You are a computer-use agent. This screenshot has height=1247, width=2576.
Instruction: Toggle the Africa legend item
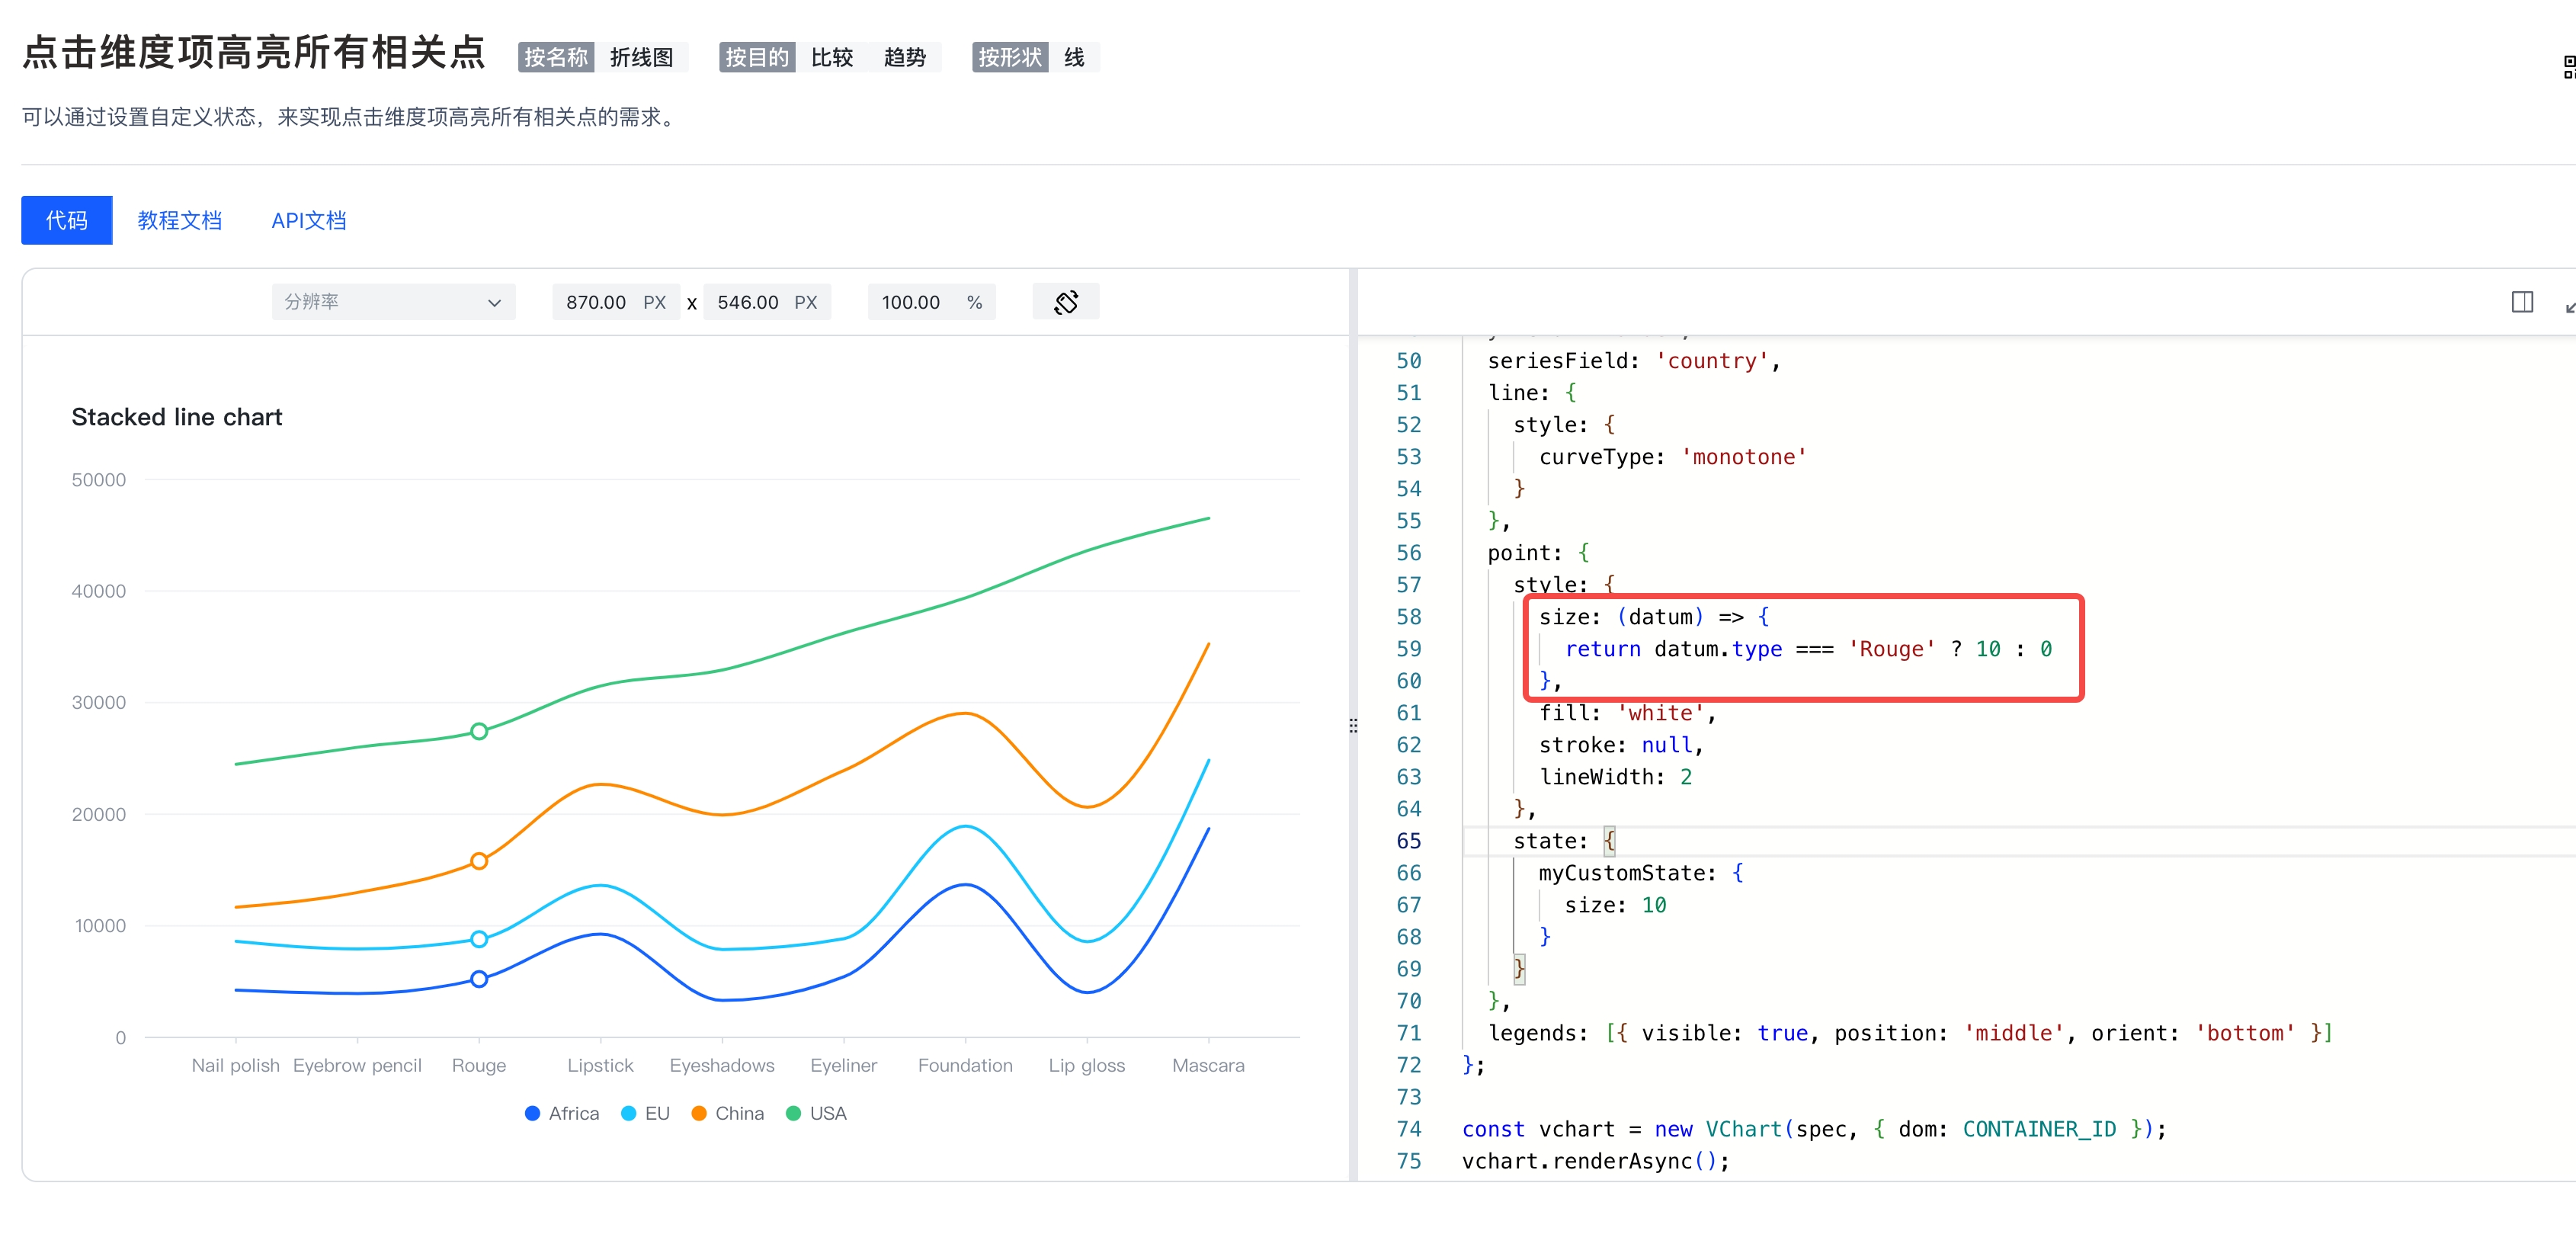(x=562, y=1113)
